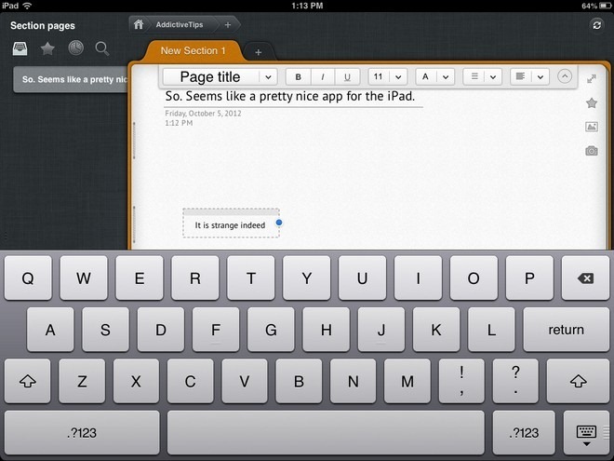Toggle italic formatting

tap(323, 76)
